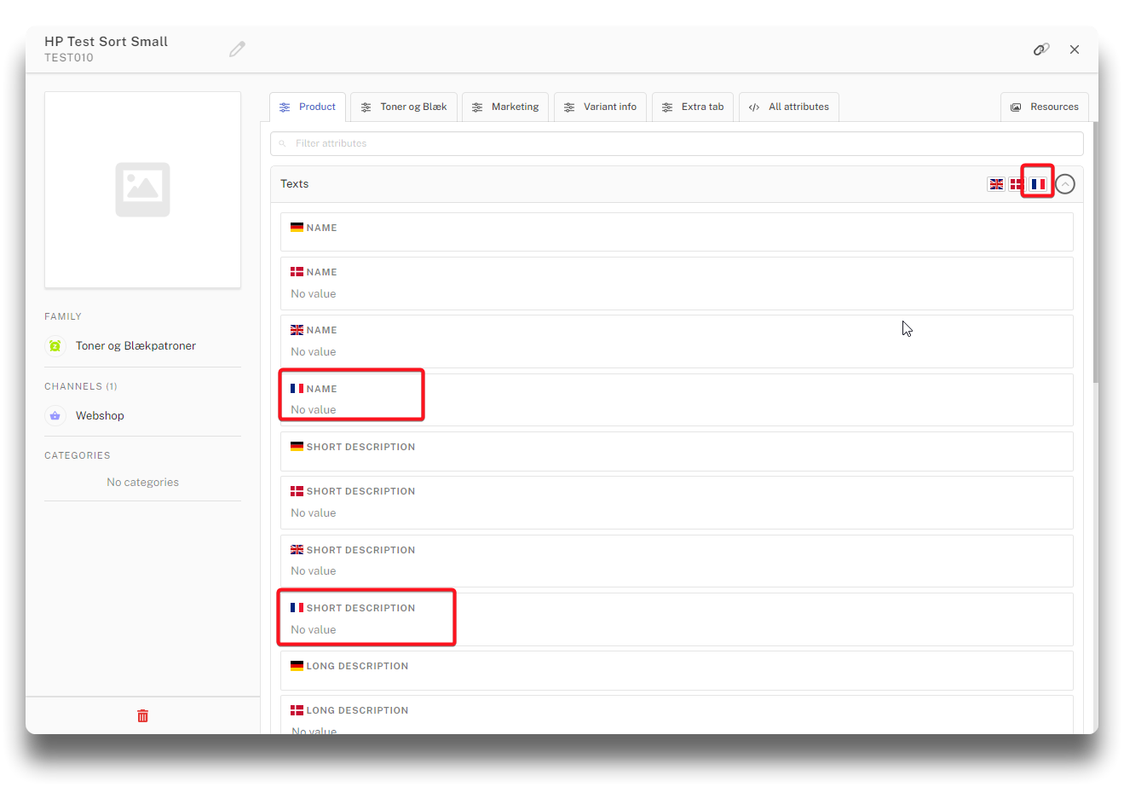This screenshot has width=1124, height=787.
Task: Edit the French SHORT DESCRIPTION field
Action: pos(677,619)
